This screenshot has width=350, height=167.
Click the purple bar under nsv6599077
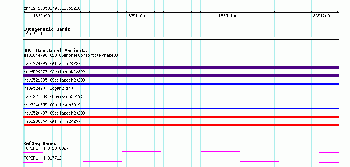tap(181, 76)
